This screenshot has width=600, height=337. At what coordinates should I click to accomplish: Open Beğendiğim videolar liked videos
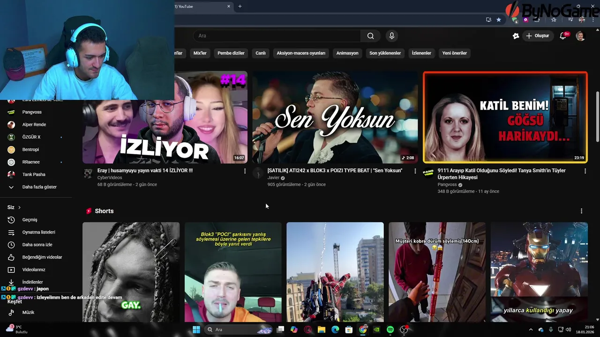point(36,257)
